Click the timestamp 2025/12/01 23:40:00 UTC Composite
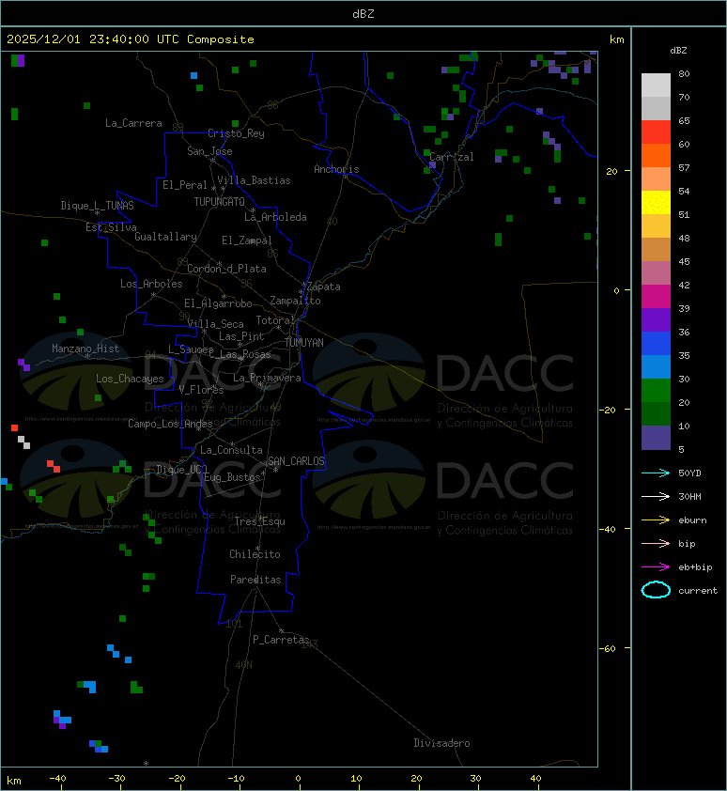Viewport: 727px width, 791px height. [131, 39]
